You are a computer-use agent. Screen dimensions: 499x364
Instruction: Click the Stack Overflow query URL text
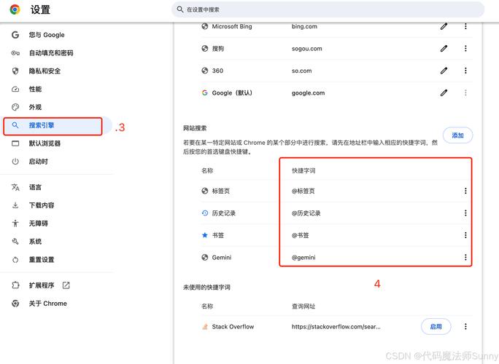click(336, 327)
